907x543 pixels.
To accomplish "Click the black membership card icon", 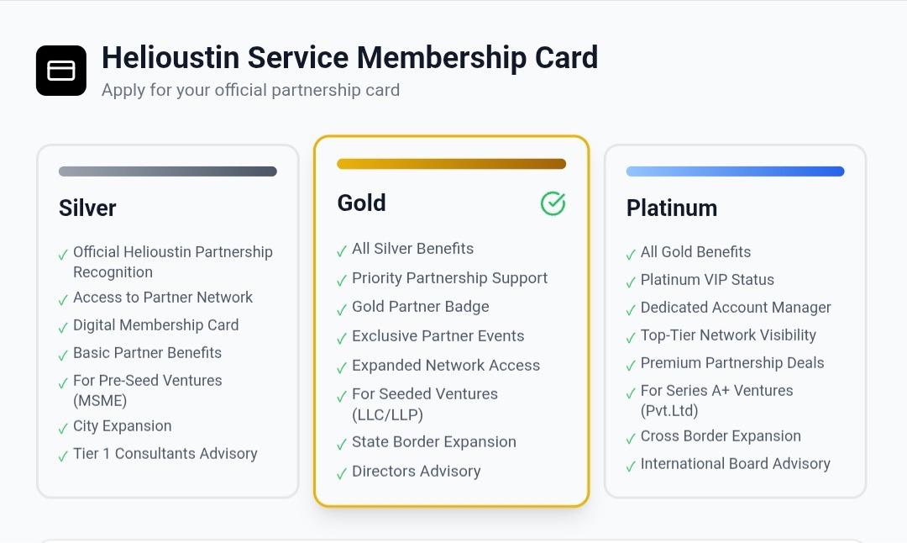I will (61, 71).
